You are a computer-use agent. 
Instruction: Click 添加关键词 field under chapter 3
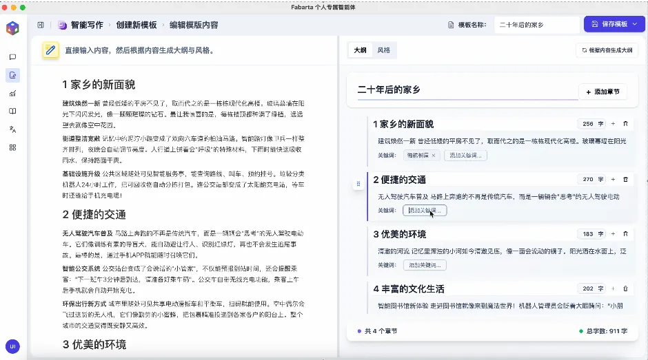(x=424, y=265)
